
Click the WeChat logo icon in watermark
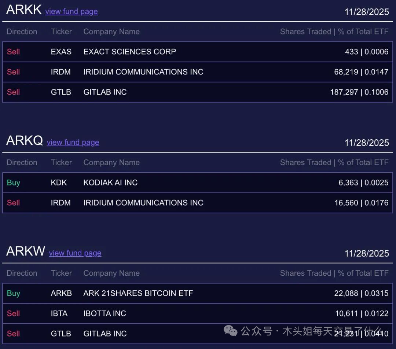point(231,331)
